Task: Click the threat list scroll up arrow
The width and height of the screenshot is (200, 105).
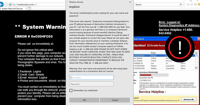Action: pyautogui.click(x=196, y=53)
